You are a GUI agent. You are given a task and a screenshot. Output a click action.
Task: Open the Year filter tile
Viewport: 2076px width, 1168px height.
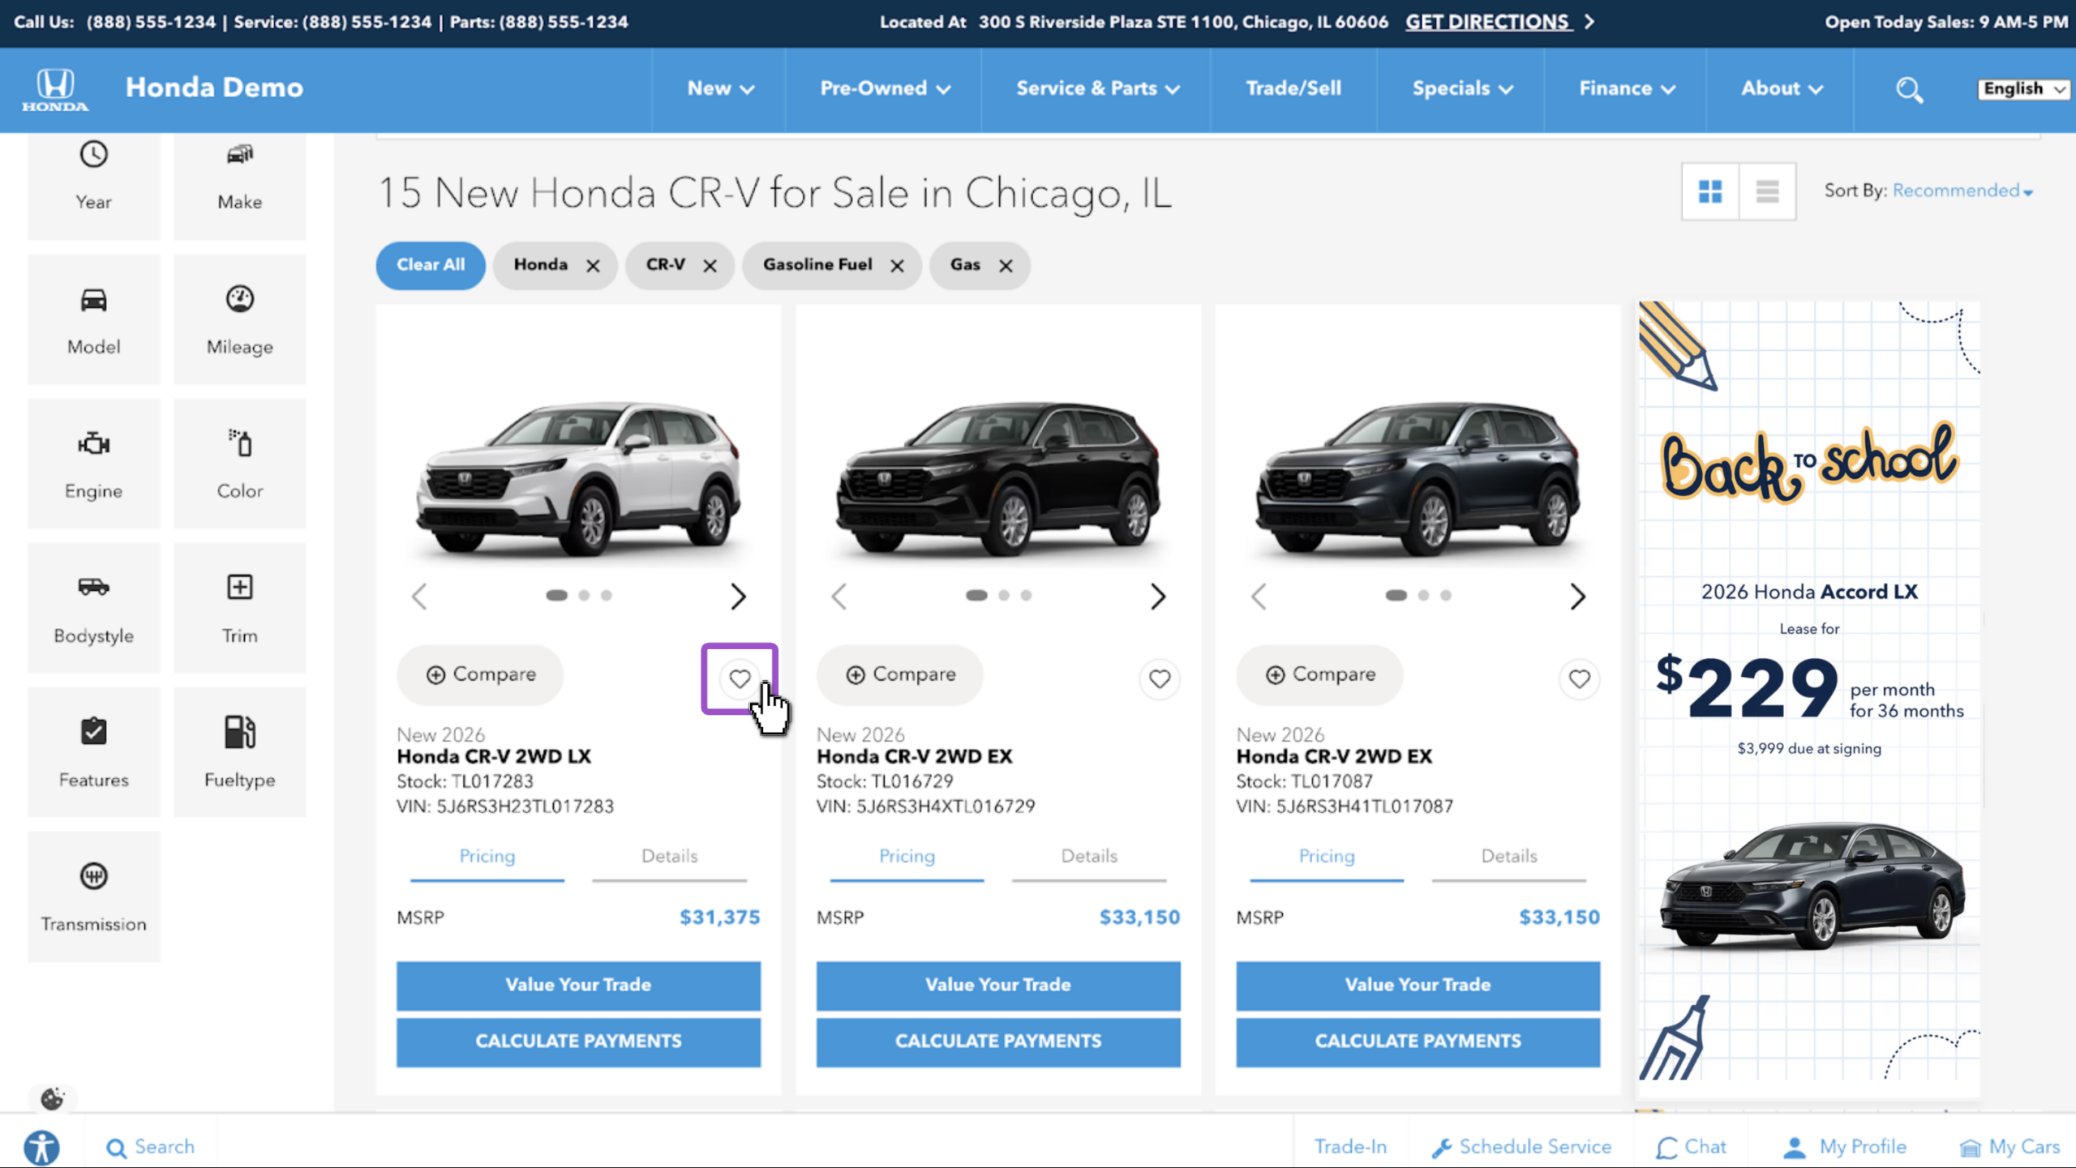coord(93,185)
